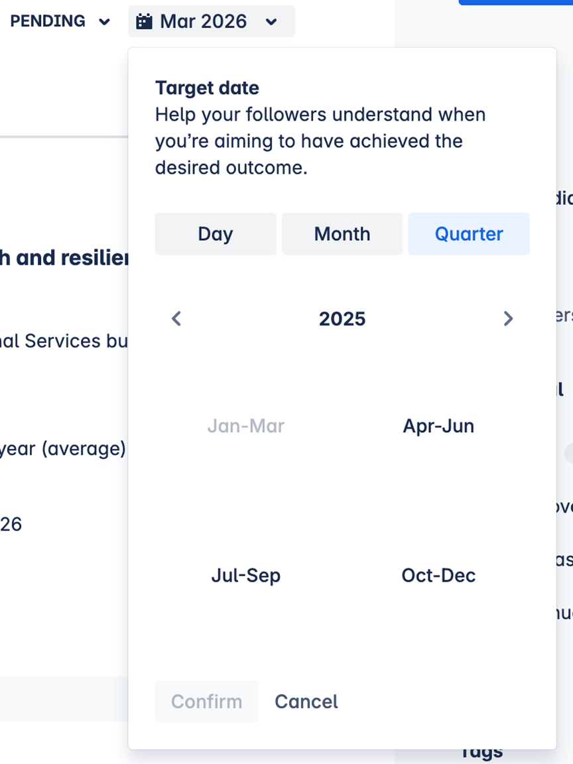The height and width of the screenshot is (764, 573).
Task: Collapse the Mar 2026 date dropdown chevron
Action: [x=271, y=22]
